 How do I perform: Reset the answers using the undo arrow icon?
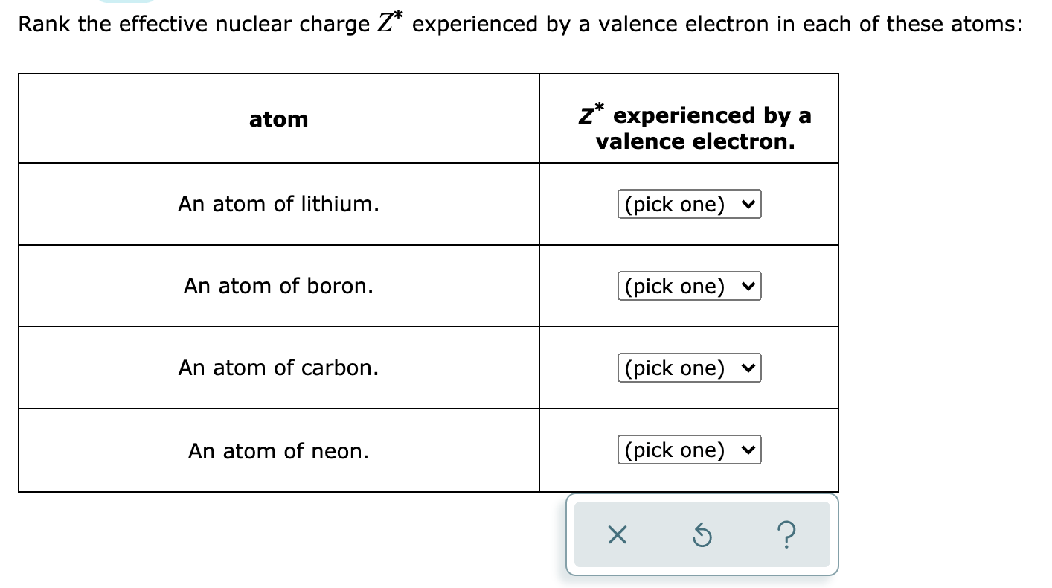pos(702,534)
